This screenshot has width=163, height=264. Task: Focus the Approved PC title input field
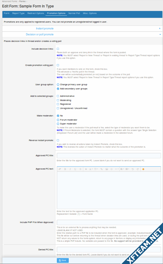[x=109, y=155]
